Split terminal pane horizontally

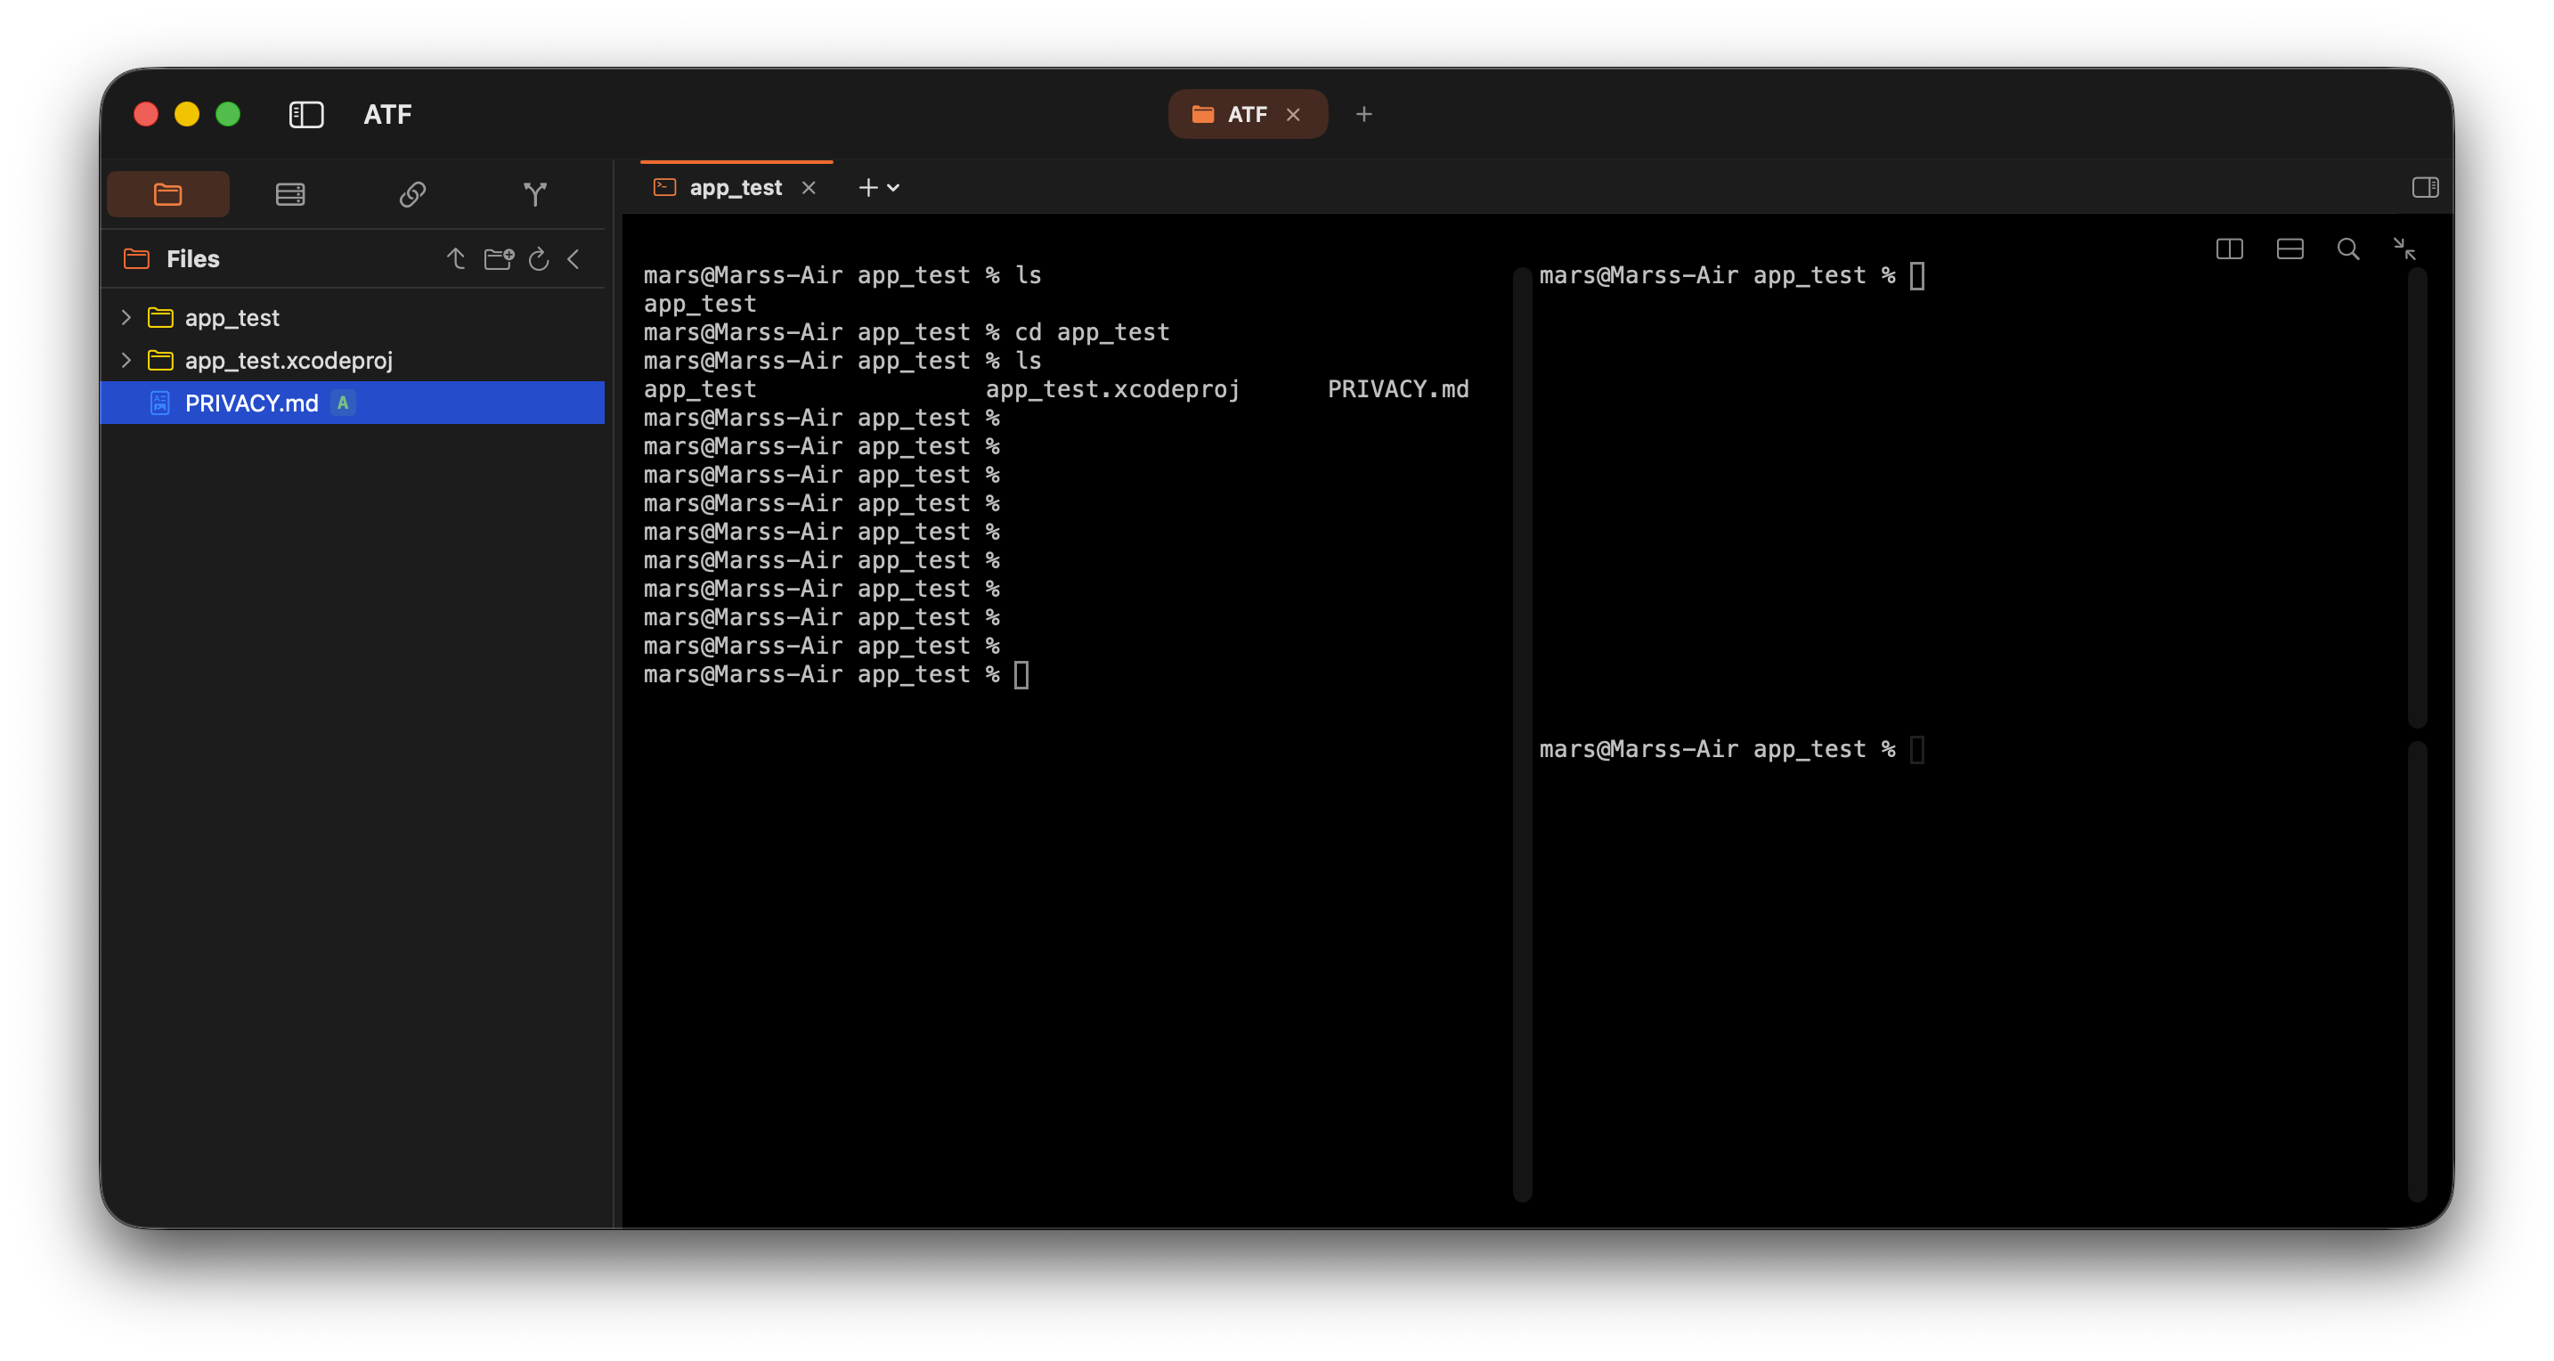coord(2290,249)
